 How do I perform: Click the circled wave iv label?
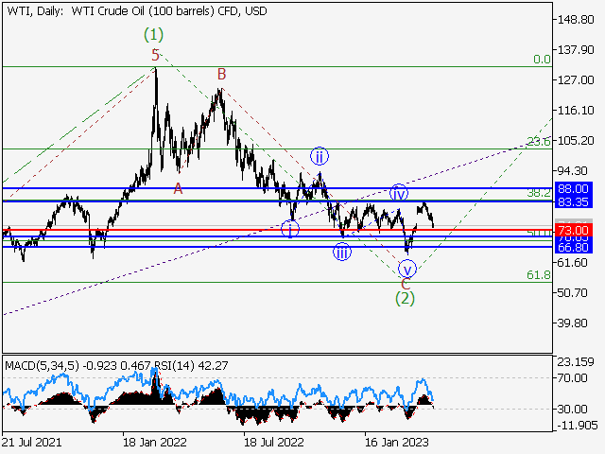click(399, 193)
